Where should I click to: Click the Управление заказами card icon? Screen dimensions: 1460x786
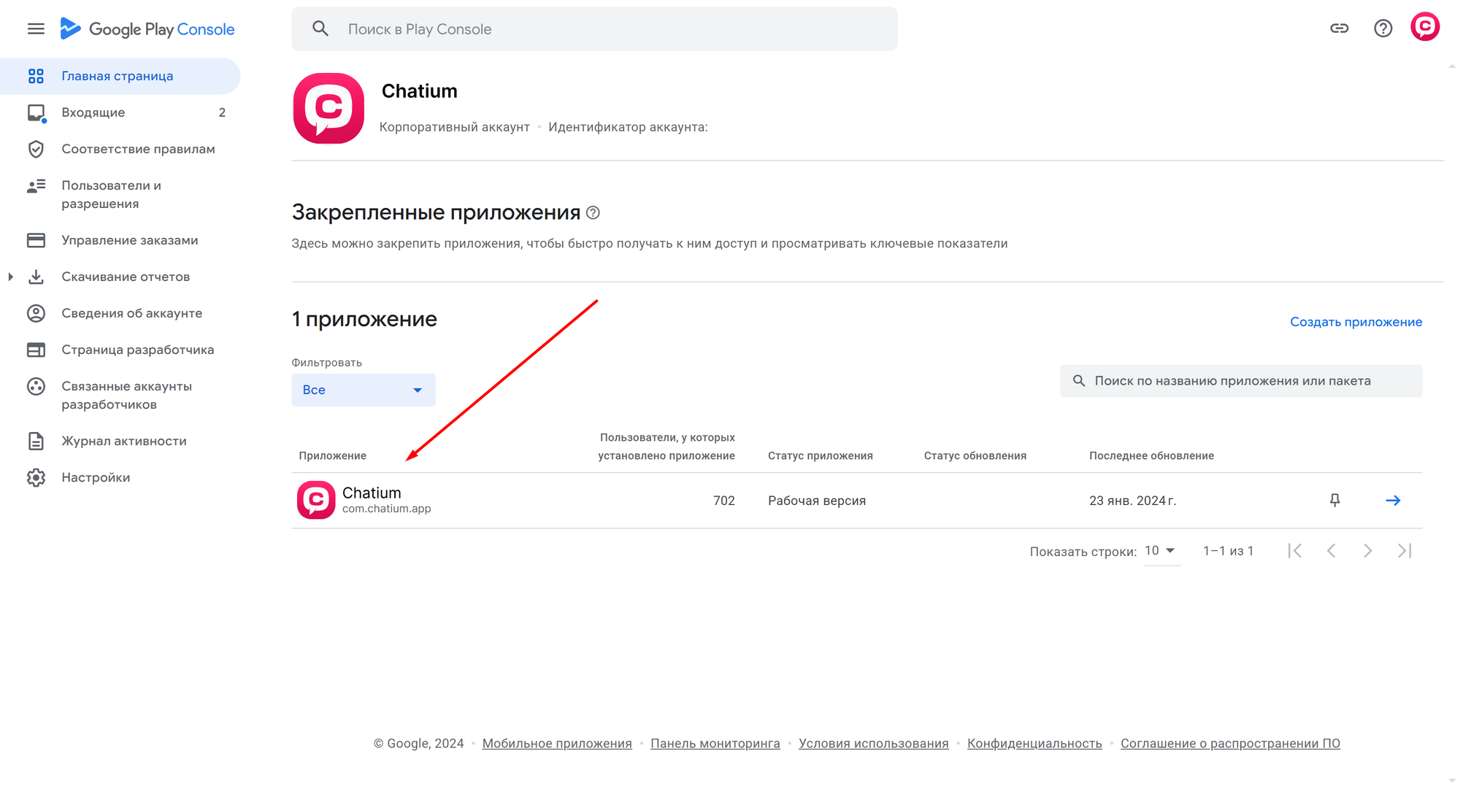pos(36,240)
